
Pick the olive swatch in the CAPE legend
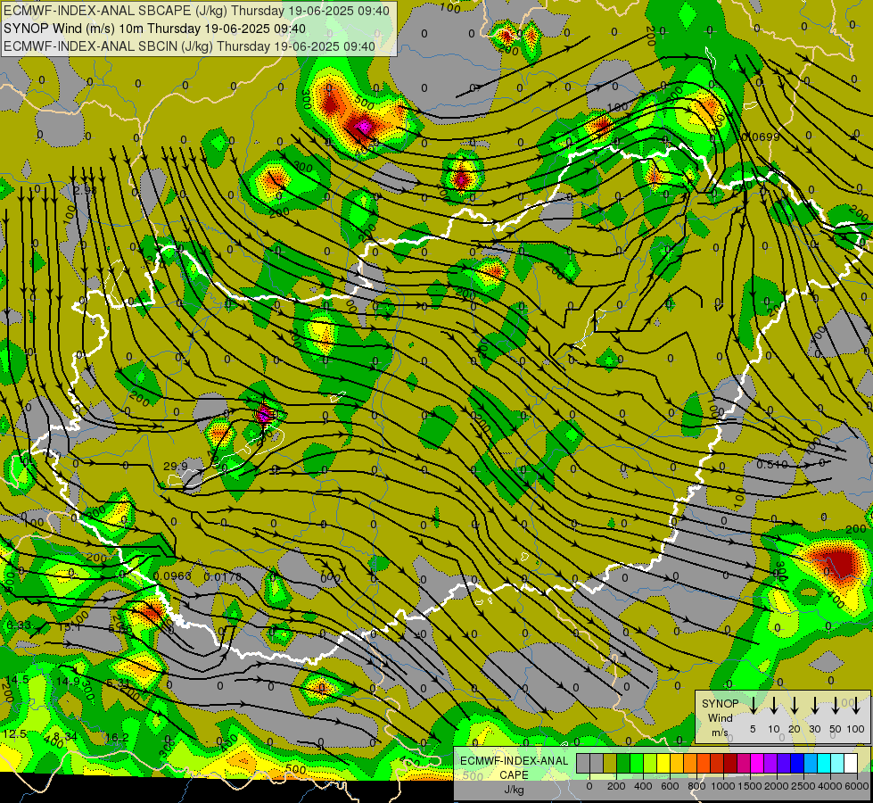[610, 764]
